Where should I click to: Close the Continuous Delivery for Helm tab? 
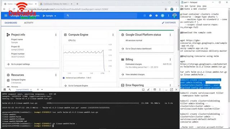(72, 4)
